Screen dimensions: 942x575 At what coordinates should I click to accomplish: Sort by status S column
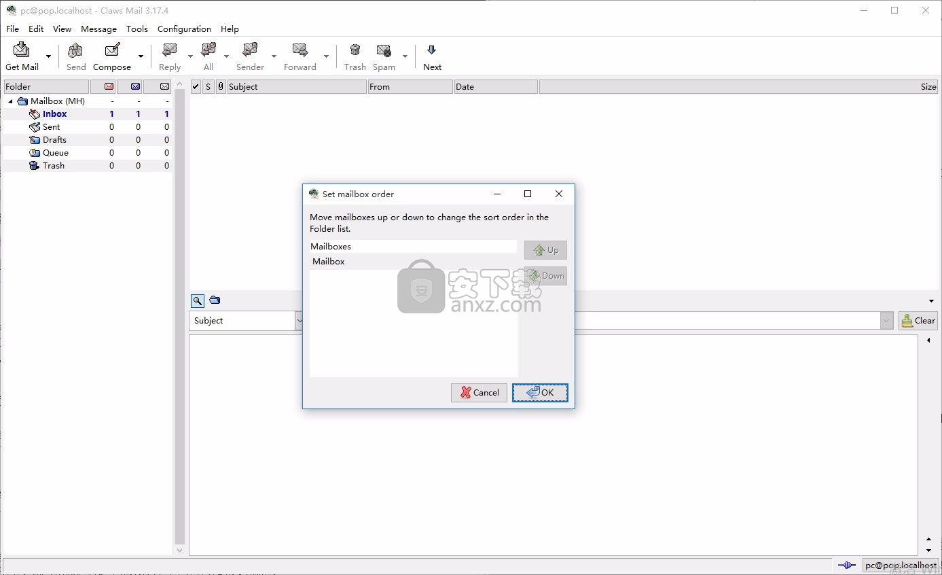coord(209,86)
